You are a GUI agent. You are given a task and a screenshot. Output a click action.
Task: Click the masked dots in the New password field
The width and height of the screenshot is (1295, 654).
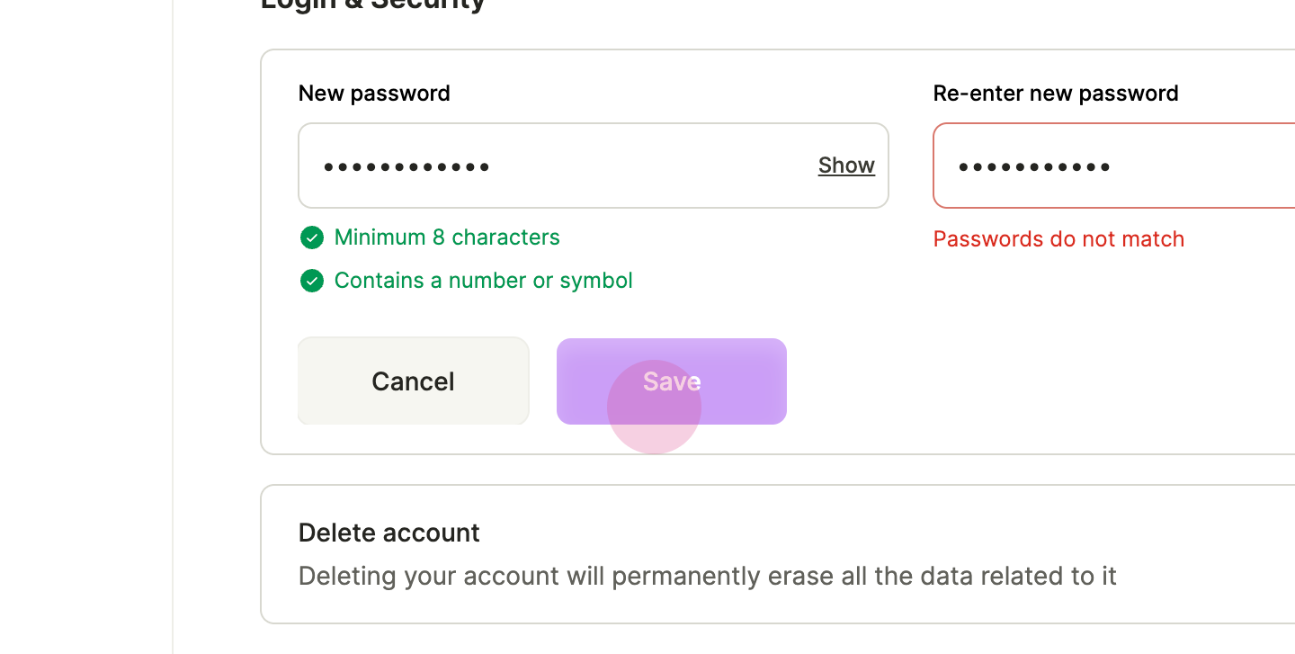coord(406,167)
